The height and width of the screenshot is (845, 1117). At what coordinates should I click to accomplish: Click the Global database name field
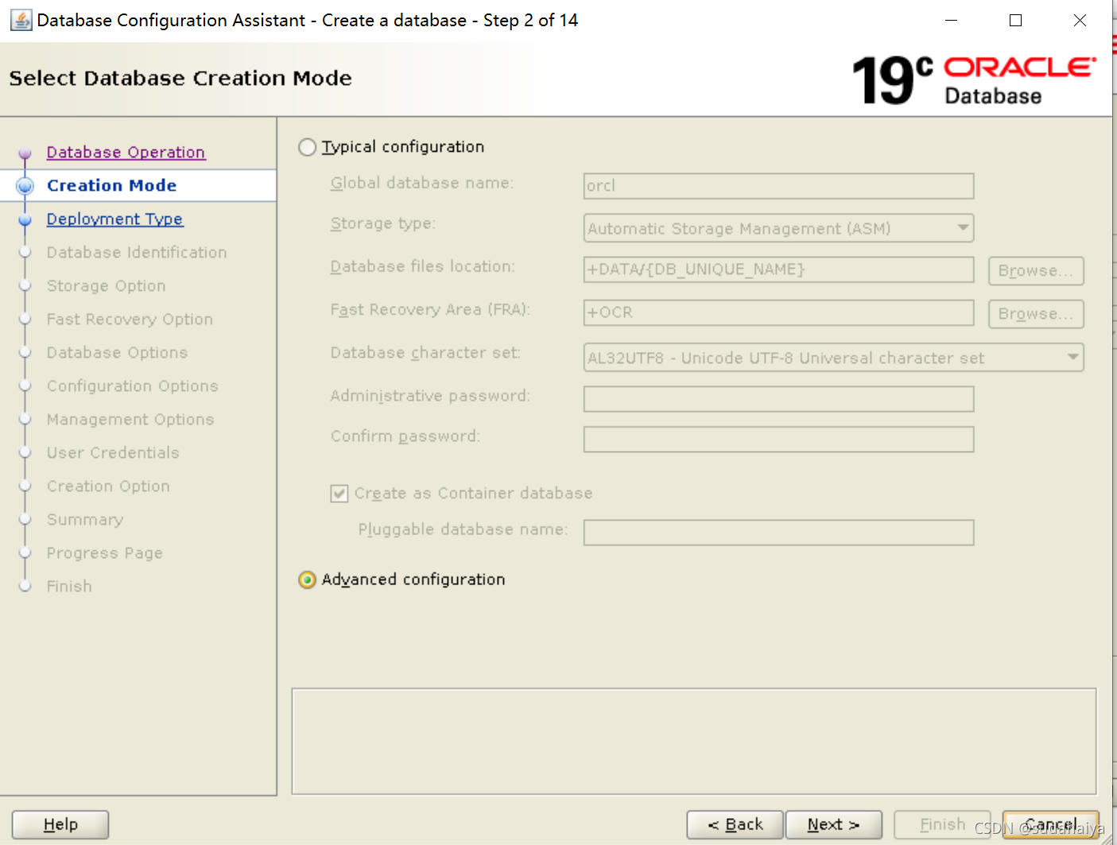[778, 186]
